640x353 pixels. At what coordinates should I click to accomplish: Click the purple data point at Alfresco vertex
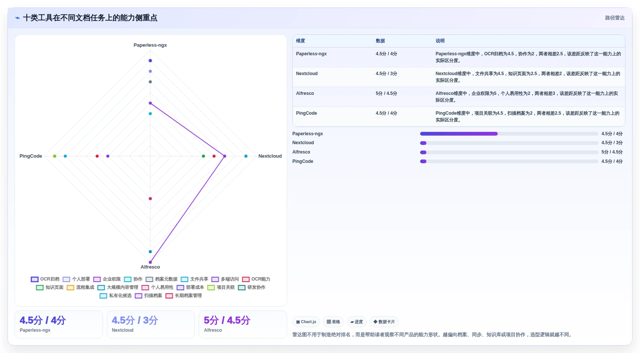click(150, 262)
